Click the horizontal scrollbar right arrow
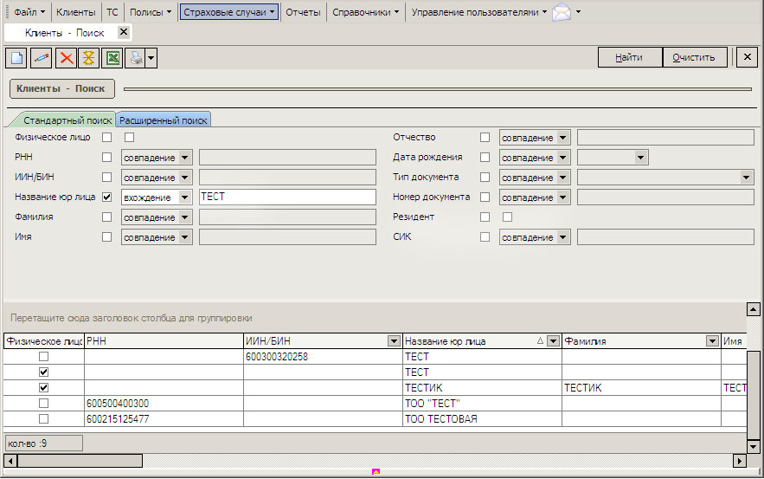Image resolution: width=764 pixels, height=479 pixels. pyautogui.click(x=739, y=461)
